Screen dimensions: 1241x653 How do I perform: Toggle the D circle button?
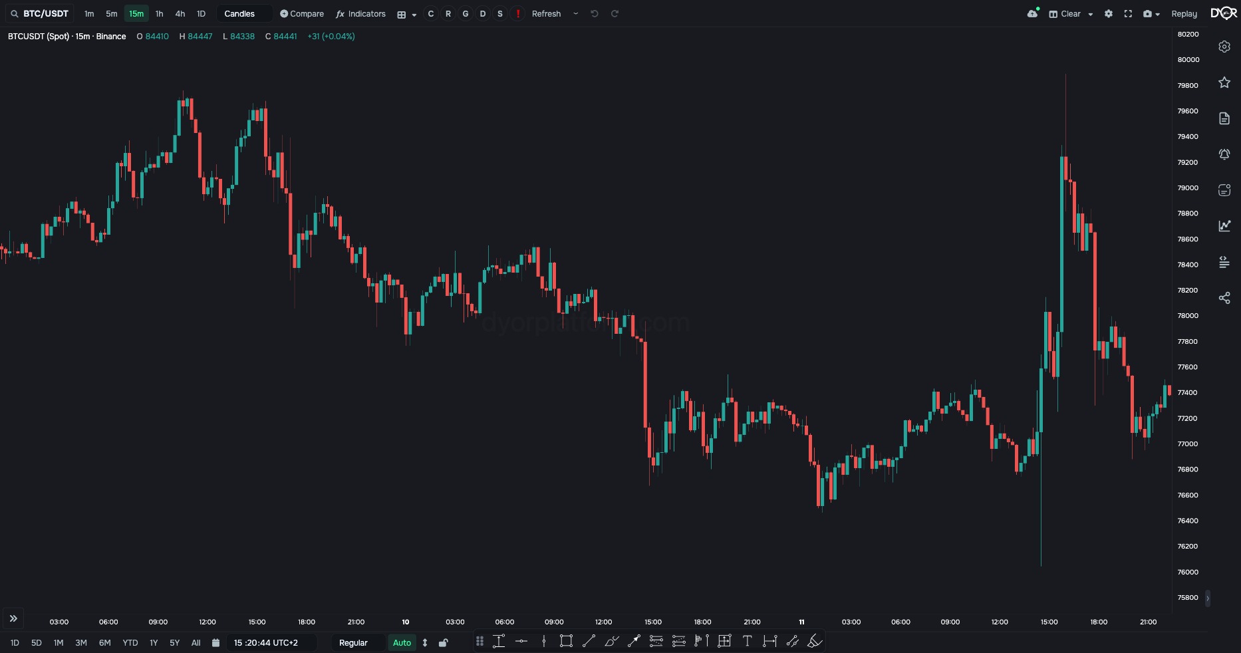483,13
